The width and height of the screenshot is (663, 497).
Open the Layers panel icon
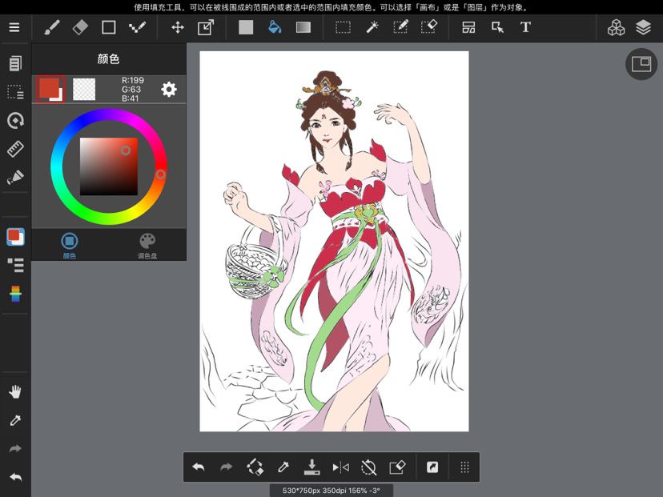pos(643,27)
